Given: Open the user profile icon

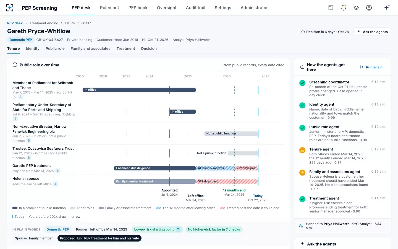Looking at the screenshot, I should [x=369, y=8].
